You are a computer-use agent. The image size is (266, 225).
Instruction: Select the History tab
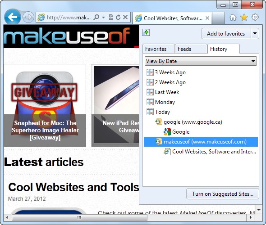[224, 49]
